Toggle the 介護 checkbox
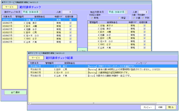This screenshot has height=111, width=179. pyautogui.click(x=134, y=18)
